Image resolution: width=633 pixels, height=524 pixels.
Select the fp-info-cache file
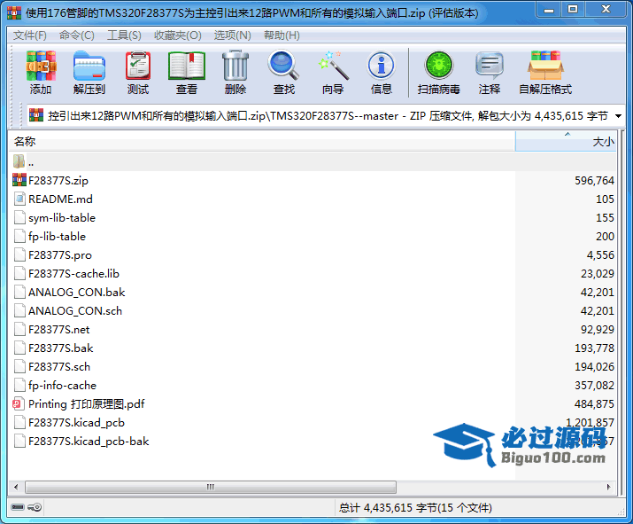coord(62,386)
